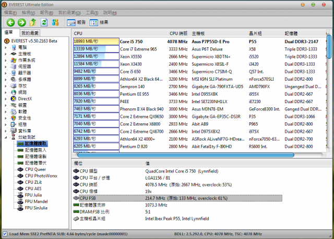Collapse the 效能測試 benchmark tree node
Screen dimensions: 334x239
(x=6, y=137)
